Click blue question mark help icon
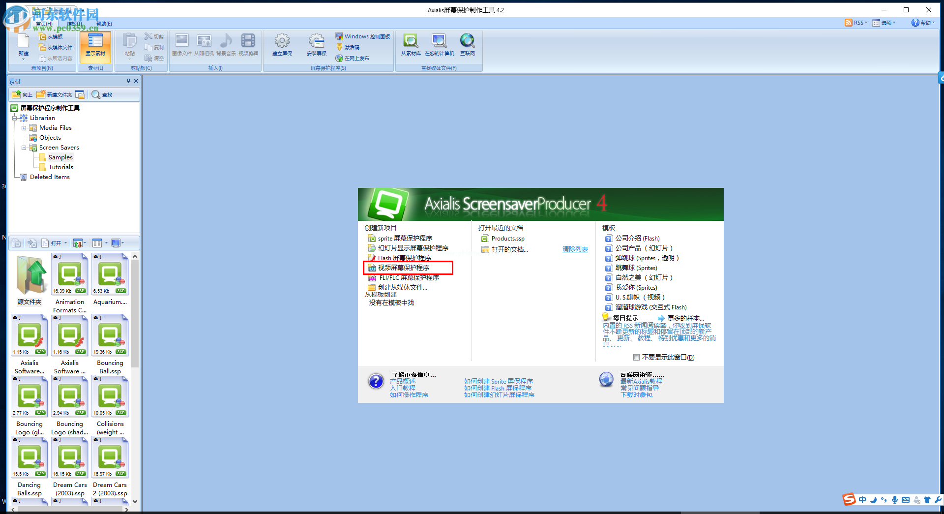Viewport: 944px width, 514px height. tap(376, 381)
